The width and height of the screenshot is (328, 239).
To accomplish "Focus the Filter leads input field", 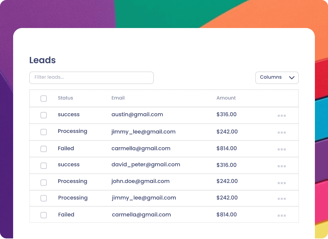I will (x=92, y=78).
